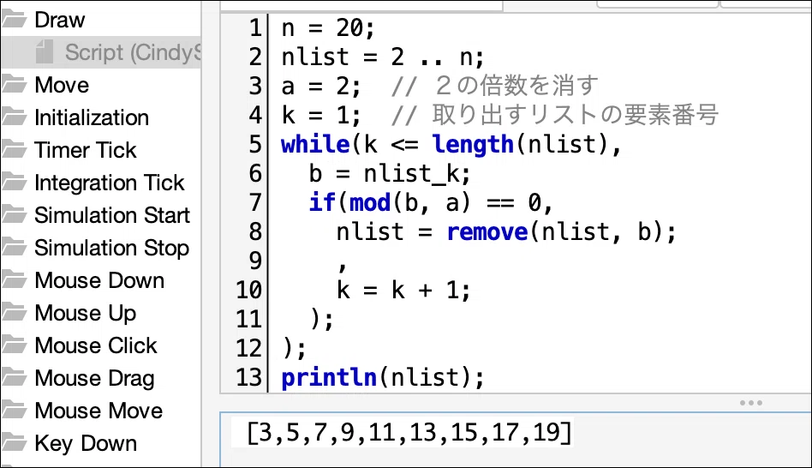Click the 'a = 2;' statement
812x468 pixels.
321,86
